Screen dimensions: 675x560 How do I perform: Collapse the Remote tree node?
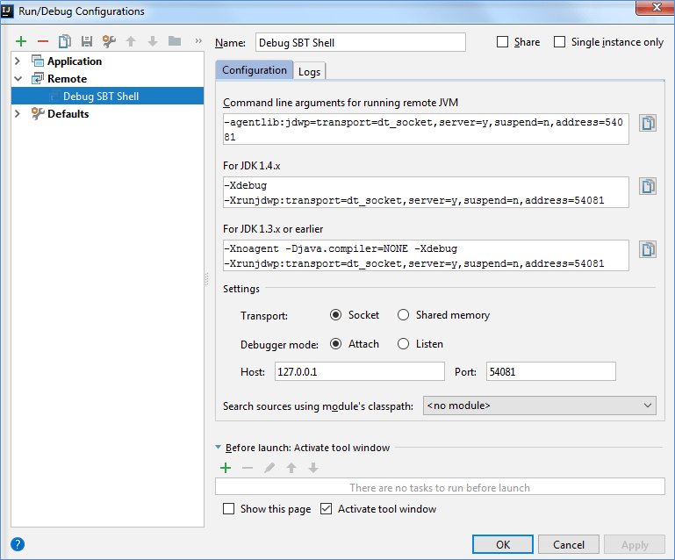18,79
